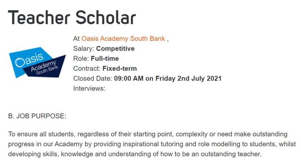The height and width of the screenshot is (163, 301).
Task: Click the Contract label
Action: point(87,68)
